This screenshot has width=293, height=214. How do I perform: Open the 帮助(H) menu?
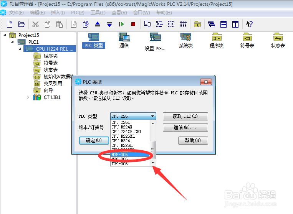(164, 13)
